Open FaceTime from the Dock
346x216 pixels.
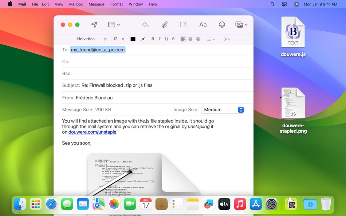(x=130, y=204)
